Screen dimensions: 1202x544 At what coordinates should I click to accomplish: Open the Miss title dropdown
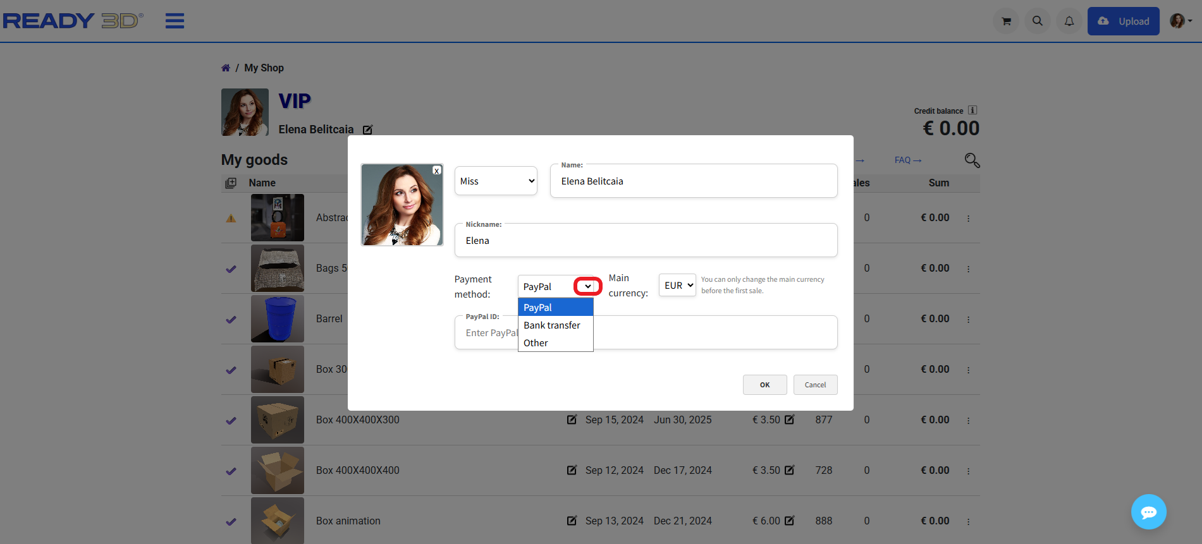[x=496, y=181]
